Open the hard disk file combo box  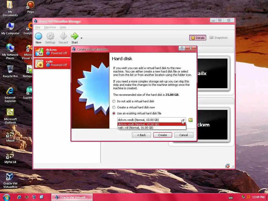click(152, 120)
